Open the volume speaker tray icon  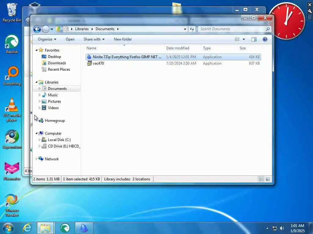coord(282,228)
